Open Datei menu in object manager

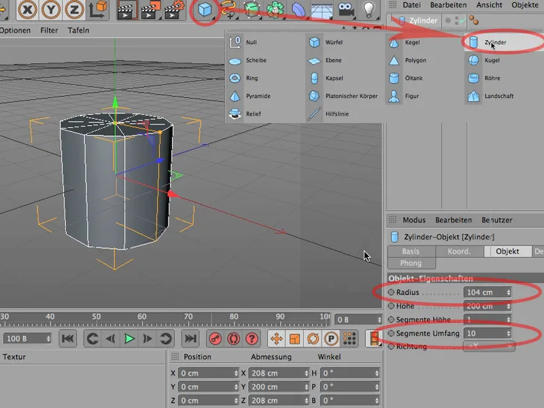[411, 5]
